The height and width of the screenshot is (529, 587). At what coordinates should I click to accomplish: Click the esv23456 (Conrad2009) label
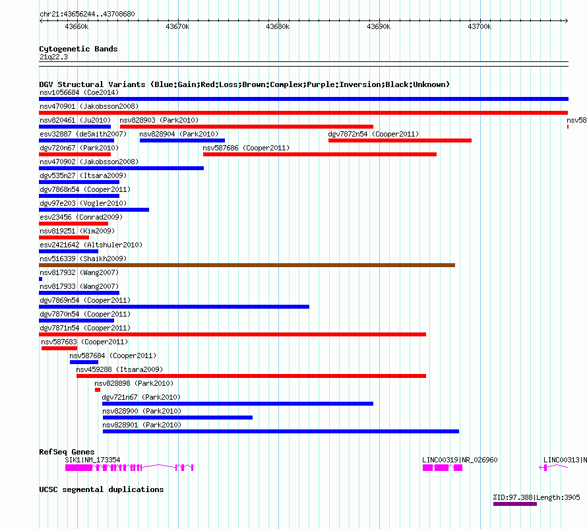(x=81, y=217)
